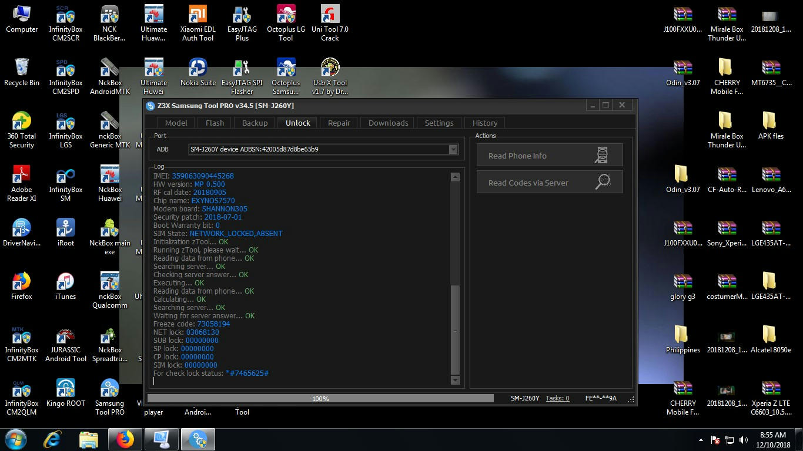Click the Firefox desktop shortcut icon
The width and height of the screenshot is (803, 451).
pos(22,286)
